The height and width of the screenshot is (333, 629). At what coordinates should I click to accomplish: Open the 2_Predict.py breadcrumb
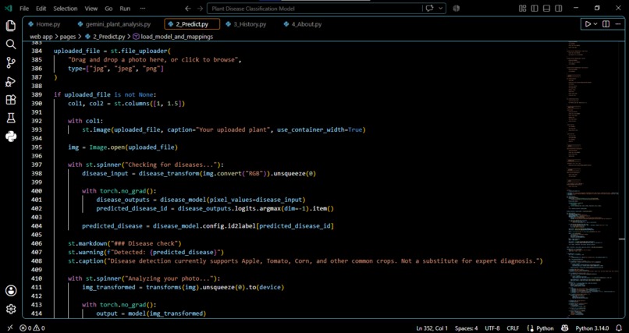pyautogui.click(x=105, y=37)
